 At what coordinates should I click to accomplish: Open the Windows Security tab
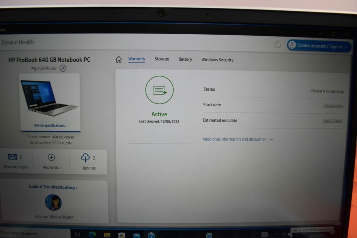(x=217, y=60)
